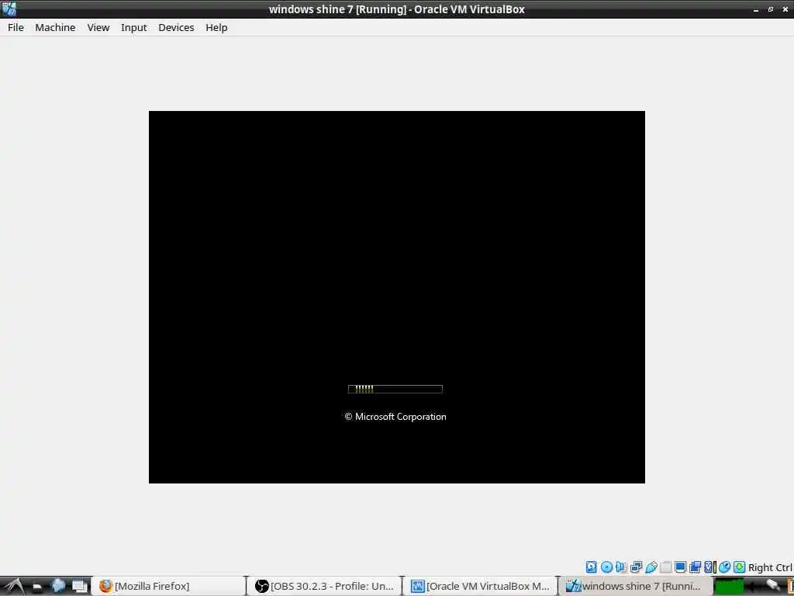Close the VirtualBox VM window
The height and width of the screenshot is (596, 794).
tap(785, 9)
